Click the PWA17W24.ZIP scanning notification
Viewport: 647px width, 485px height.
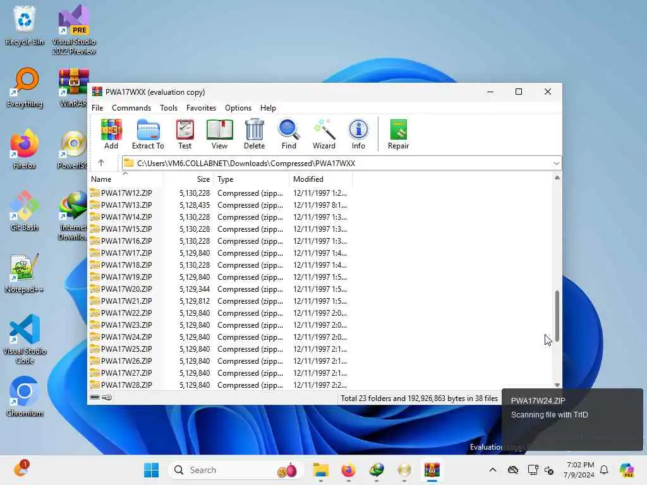572,419
